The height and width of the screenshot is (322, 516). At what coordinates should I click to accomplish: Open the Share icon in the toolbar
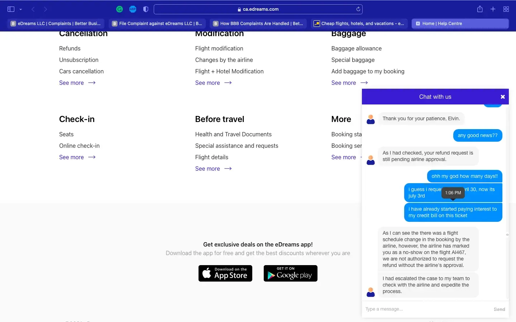[480, 9]
